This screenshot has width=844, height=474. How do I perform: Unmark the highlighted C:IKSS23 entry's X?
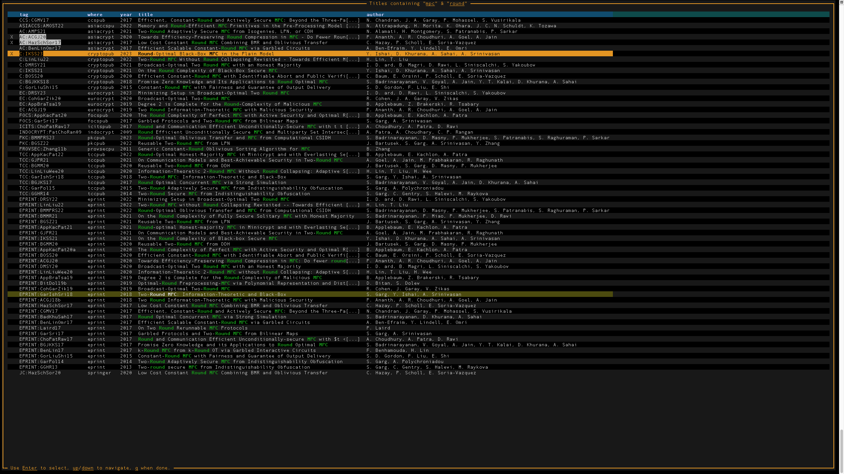12,54
